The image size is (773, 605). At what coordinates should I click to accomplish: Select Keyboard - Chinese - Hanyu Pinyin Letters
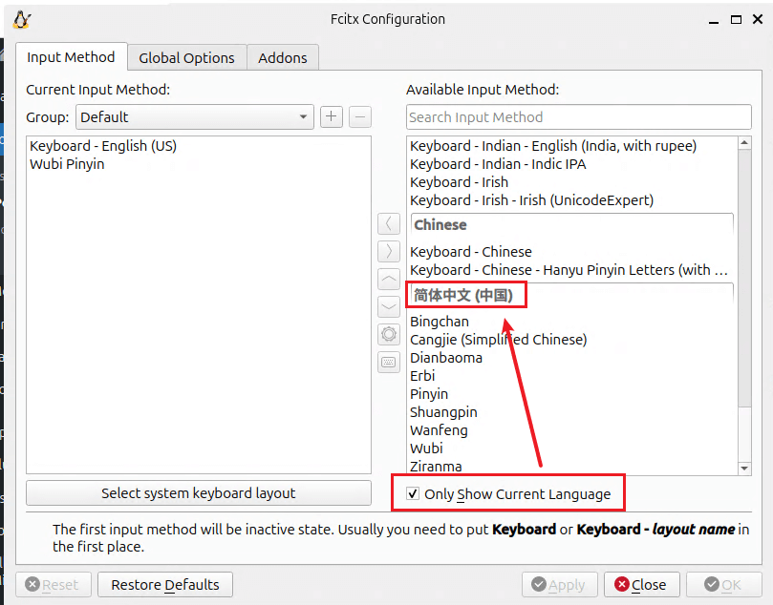(573, 270)
